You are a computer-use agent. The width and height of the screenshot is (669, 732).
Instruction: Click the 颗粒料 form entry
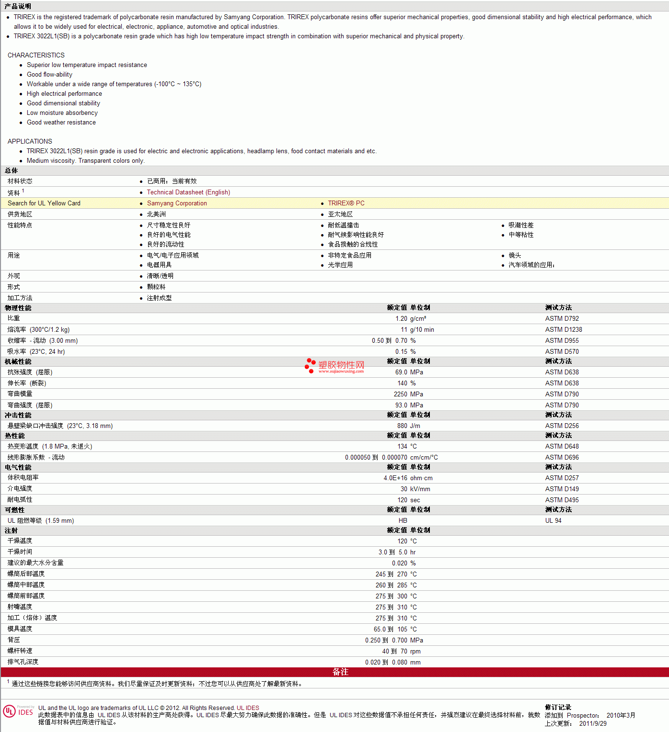[x=156, y=287]
